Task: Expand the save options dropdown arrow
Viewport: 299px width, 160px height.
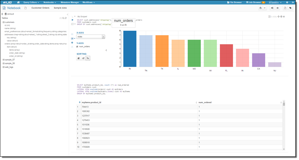Action: (x=264, y=8)
